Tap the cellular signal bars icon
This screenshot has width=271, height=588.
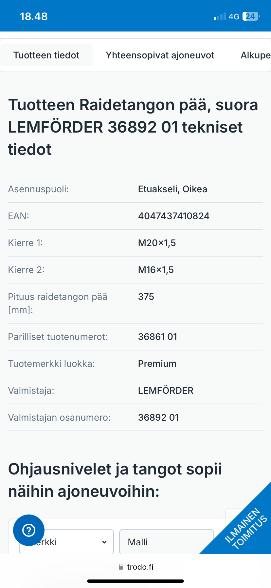[x=220, y=16]
